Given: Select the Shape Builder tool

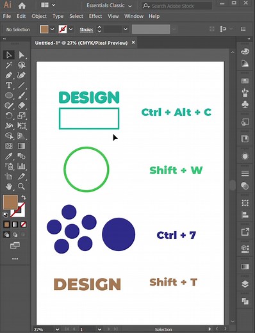Looking at the screenshot, I should pyautogui.click(x=9, y=136).
